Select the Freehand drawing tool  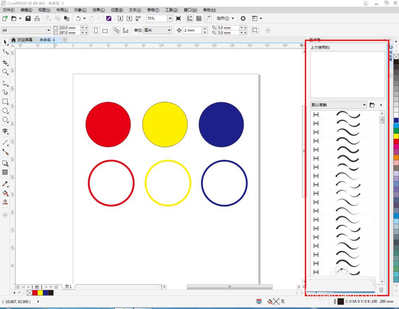coord(5,83)
